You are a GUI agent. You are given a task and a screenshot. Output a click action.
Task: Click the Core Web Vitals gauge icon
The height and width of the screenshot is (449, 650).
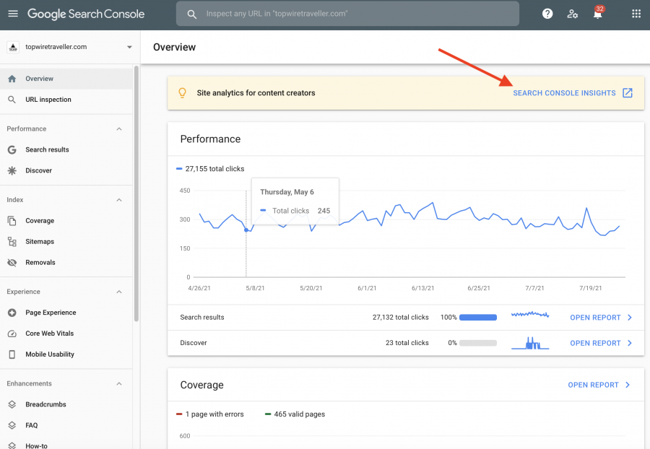tap(12, 334)
